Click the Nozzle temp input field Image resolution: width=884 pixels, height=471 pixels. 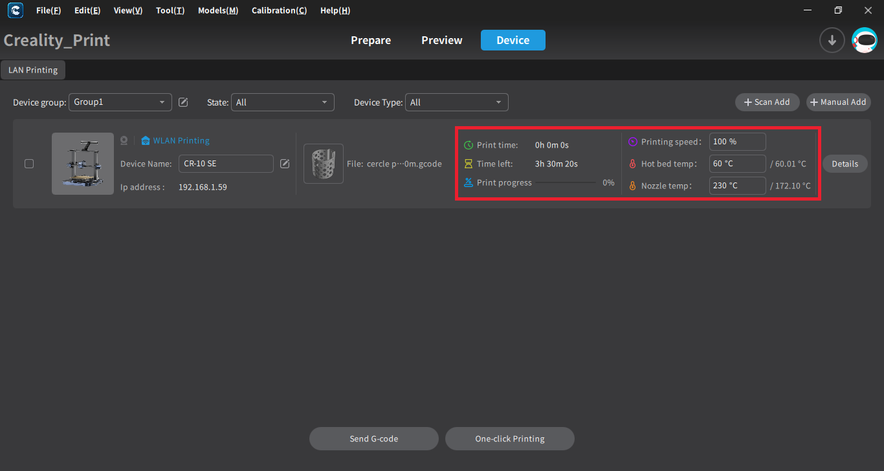(738, 186)
